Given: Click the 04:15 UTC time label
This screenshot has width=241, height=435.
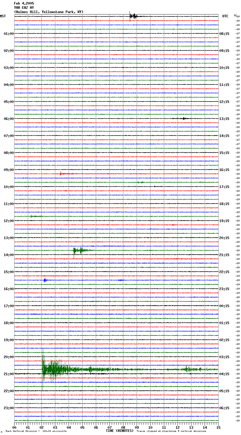Looking at the screenshot, I should pyautogui.click(x=224, y=374).
